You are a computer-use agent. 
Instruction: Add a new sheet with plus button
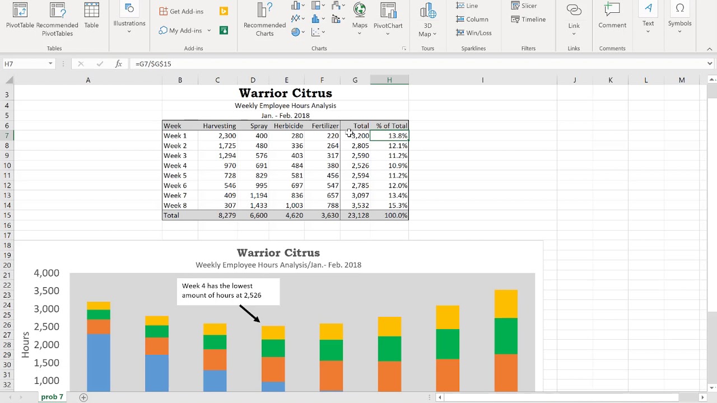(83, 397)
